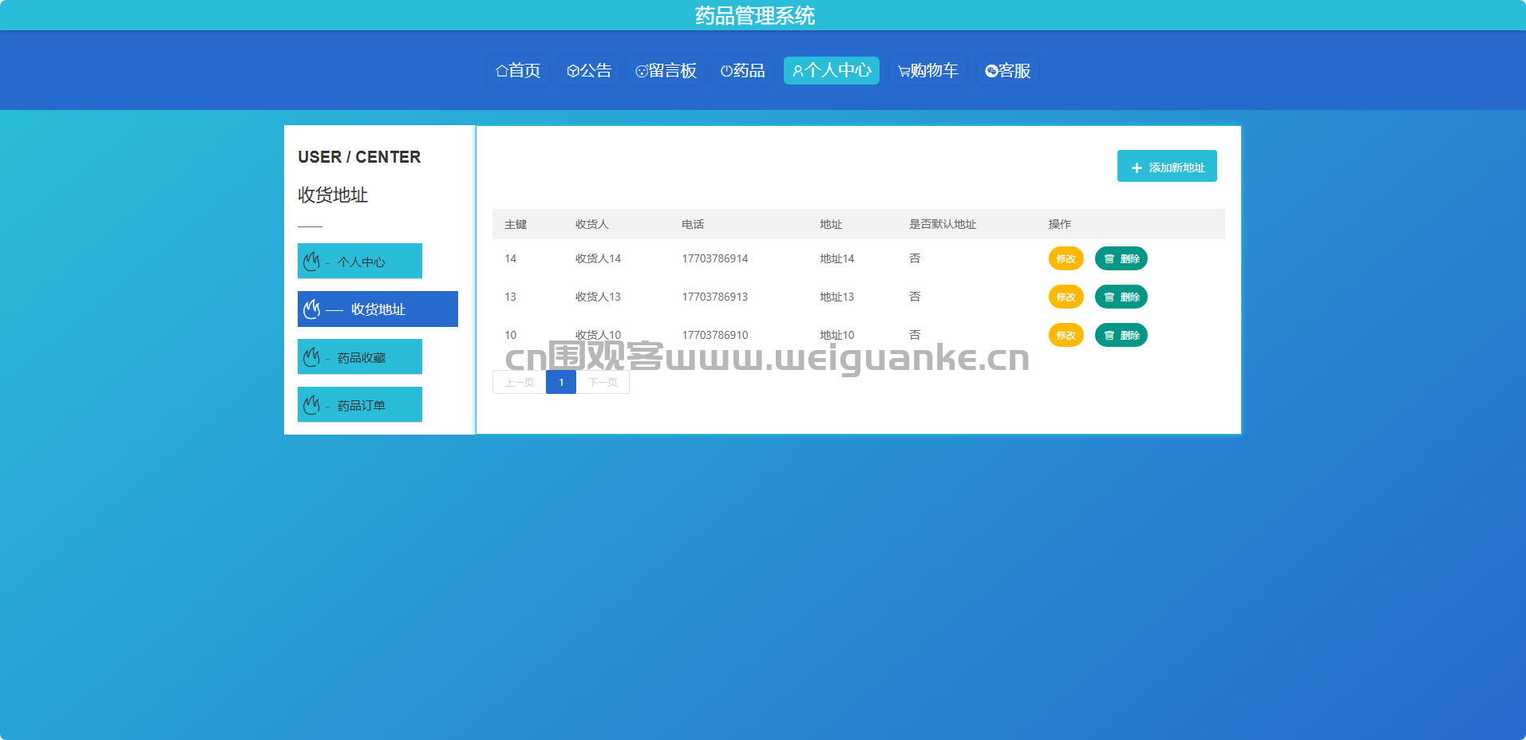Click the smiley icon beside 留言板

642,71
